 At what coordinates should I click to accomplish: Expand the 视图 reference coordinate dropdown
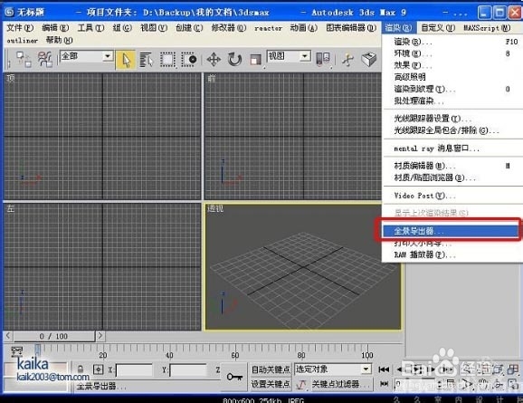[x=289, y=56]
